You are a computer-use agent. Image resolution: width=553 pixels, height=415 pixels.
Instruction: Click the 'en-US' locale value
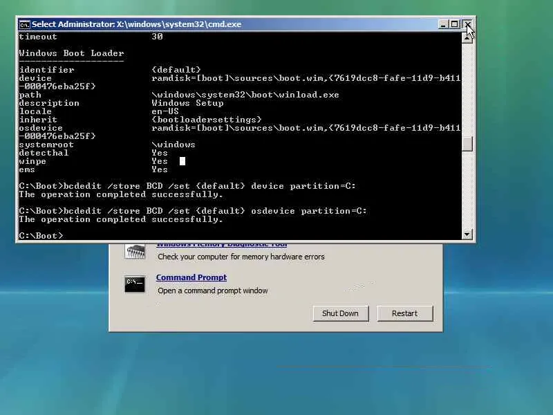pos(165,111)
